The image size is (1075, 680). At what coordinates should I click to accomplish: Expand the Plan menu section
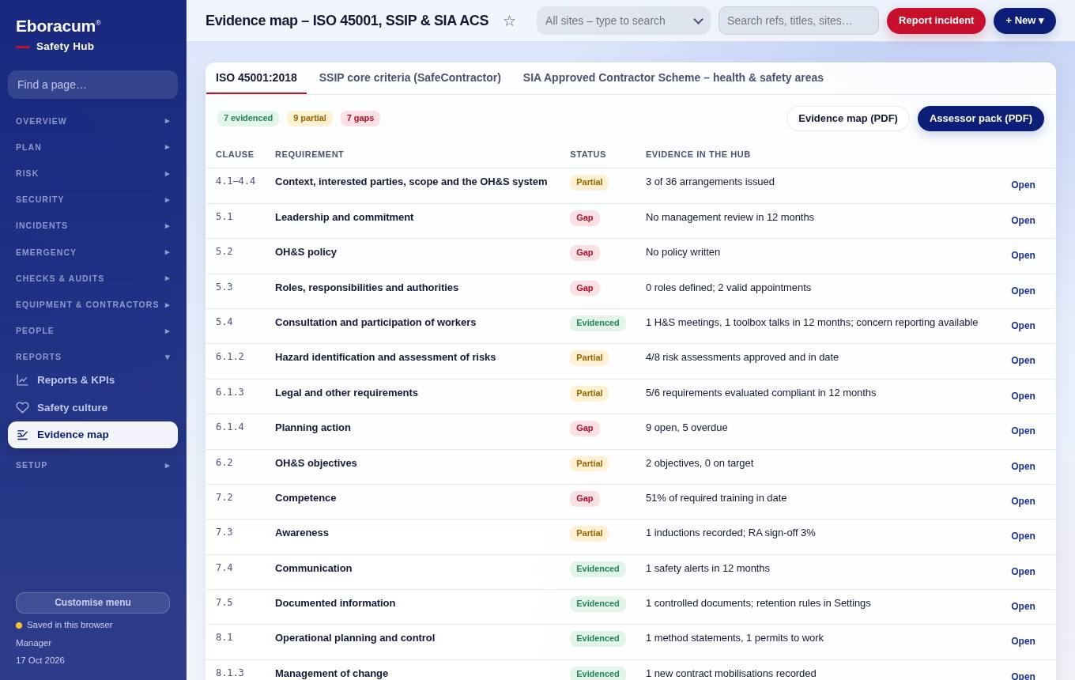point(92,147)
